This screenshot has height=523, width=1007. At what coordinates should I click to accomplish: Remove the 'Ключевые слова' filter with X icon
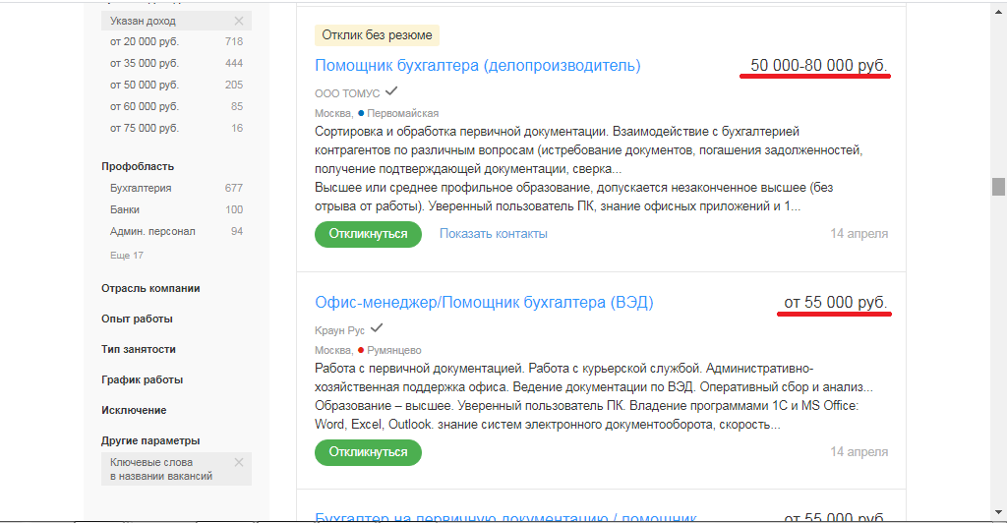(239, 462)
